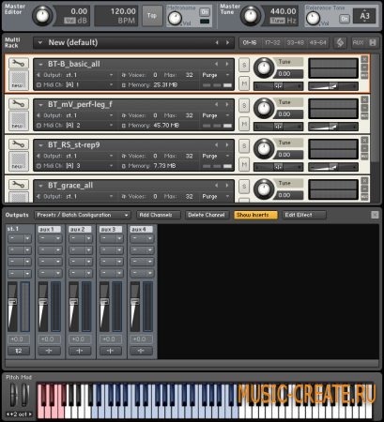Mute the BT_mV_perf-leg_f instrument
The width and height of the screenshot is (384, 422).
click(244, 124)
